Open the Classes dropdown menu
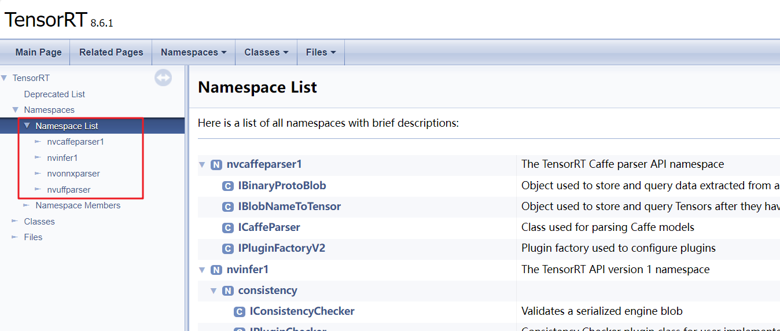 click(266, 52)
